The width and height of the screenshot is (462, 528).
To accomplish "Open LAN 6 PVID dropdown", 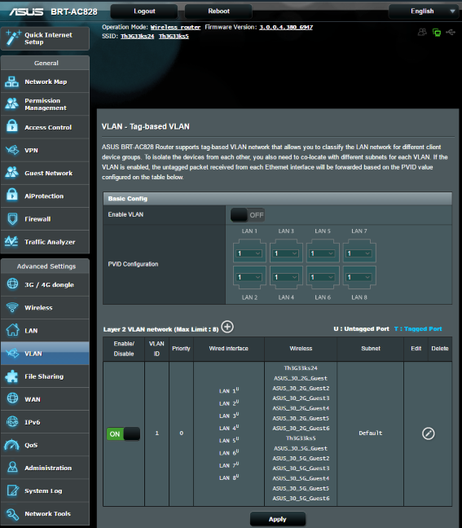I will pos(322,277).
